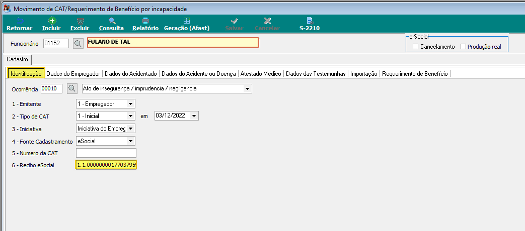Viewport: 525px width, 231px height.
Task: Click the Consulta button label
Action: click(112, 28)
